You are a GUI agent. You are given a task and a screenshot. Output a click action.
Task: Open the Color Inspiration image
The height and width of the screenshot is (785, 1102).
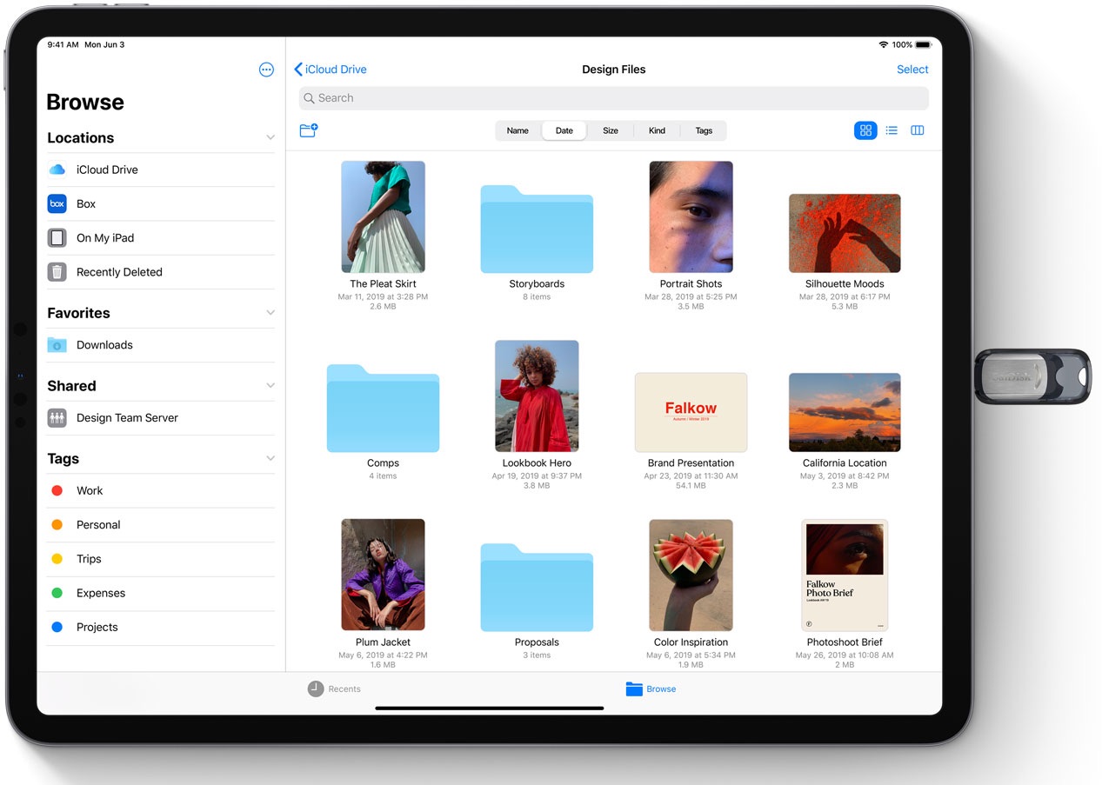point(691,575)
